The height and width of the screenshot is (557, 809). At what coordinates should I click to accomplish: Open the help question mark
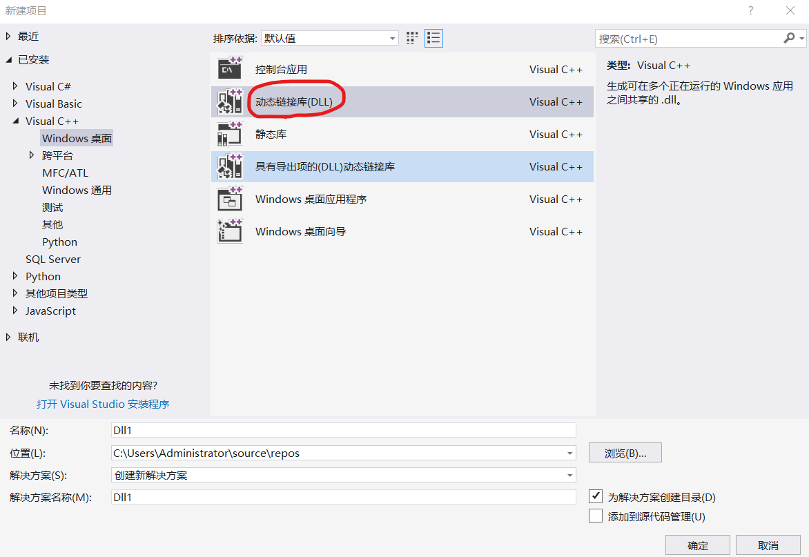point(751,10)
